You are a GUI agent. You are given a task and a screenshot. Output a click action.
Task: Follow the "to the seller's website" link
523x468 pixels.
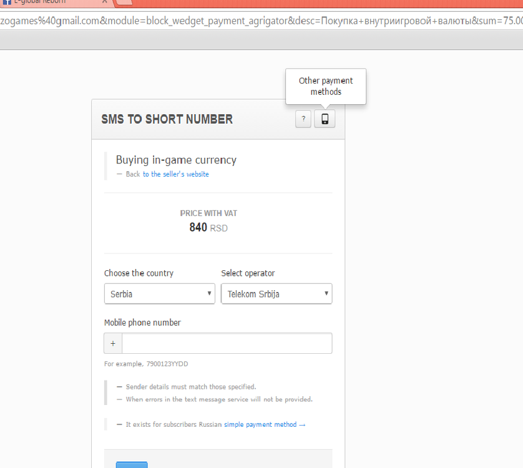tap(175, 174)
